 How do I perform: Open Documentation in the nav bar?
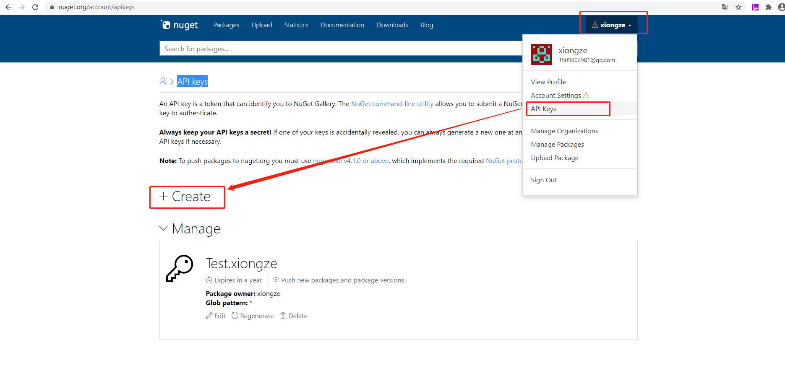tap(342, 25)
